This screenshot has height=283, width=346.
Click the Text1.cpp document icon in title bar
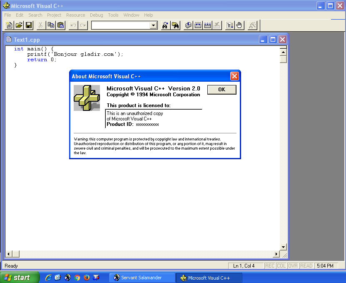point(9,40)
